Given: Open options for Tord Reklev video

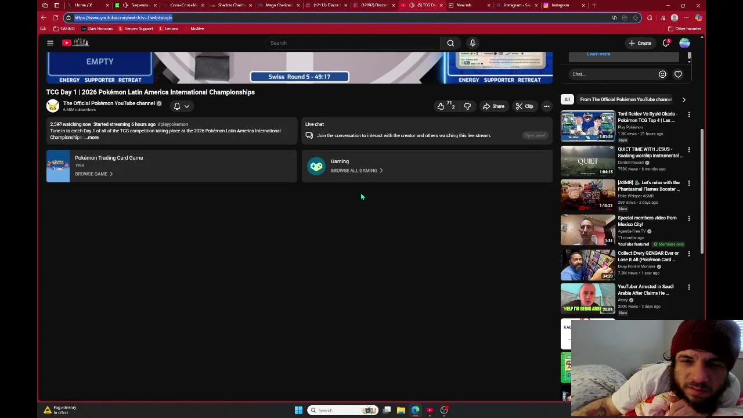Looking at the screenshot, I should pos(689,114).
